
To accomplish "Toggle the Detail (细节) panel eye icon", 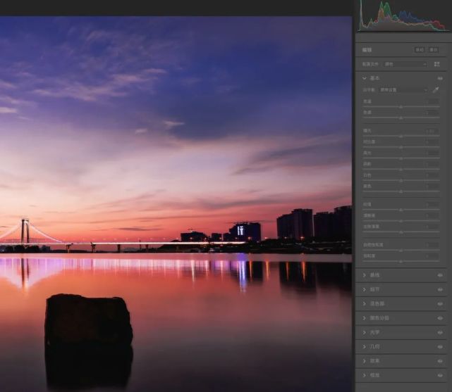I will click(x=440, y=289).
